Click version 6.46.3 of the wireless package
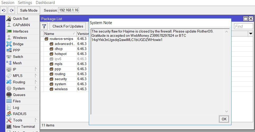Image resolution: width=255 pixels, height=132 pixels. pos(82,89)
